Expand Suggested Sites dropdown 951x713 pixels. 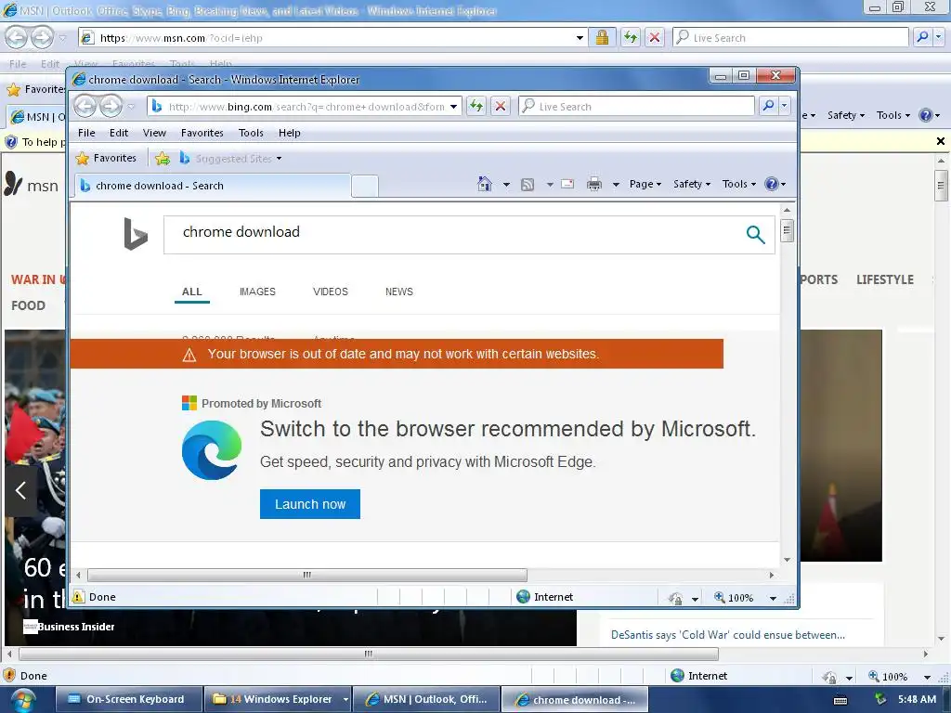[x=279, y=159]
